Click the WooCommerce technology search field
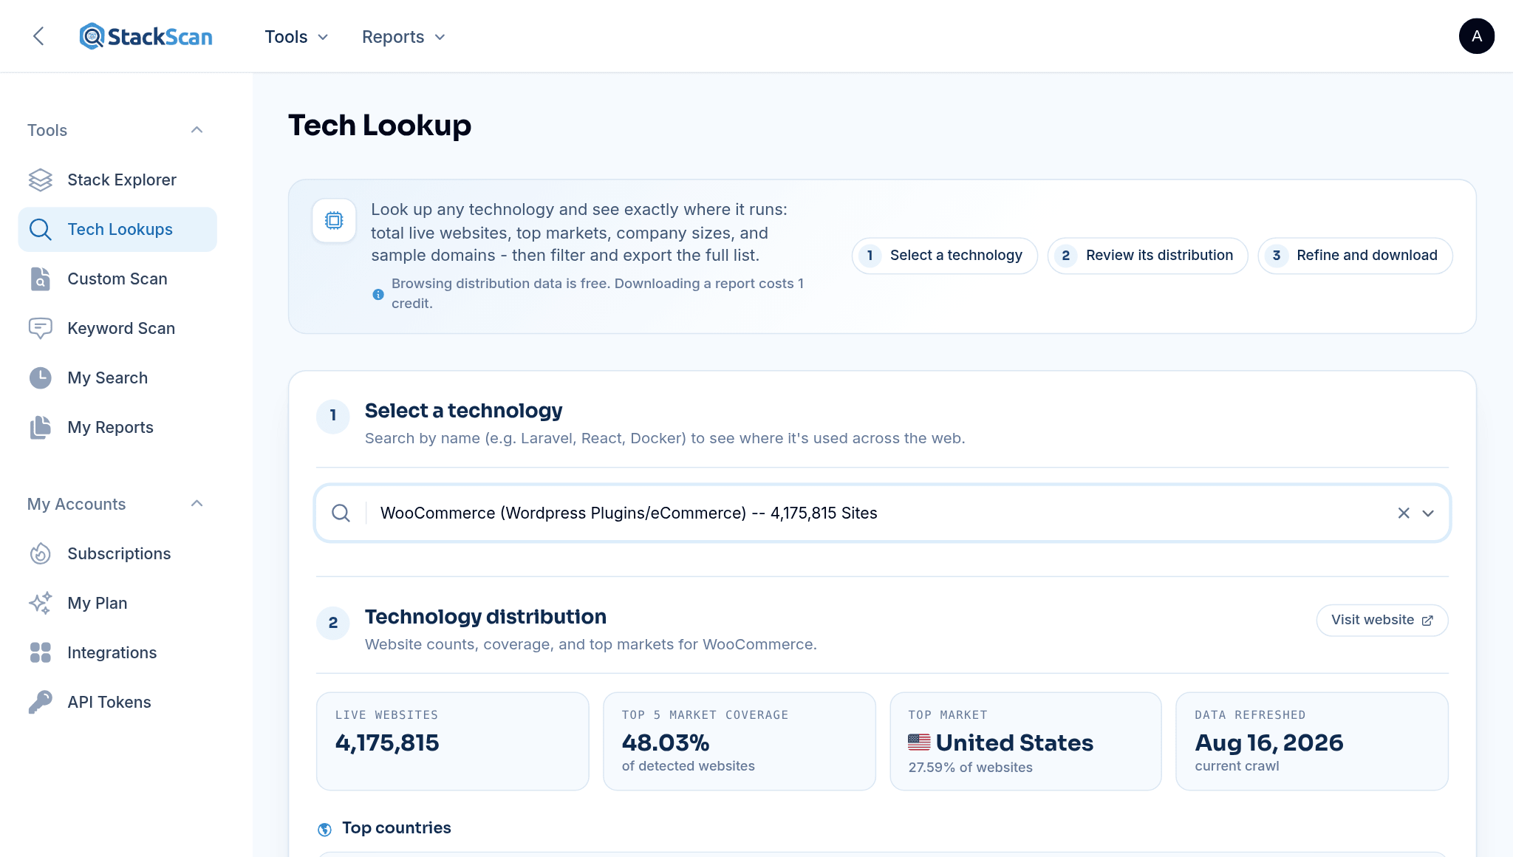This screenshot has width=1513, height=857. 882,513
